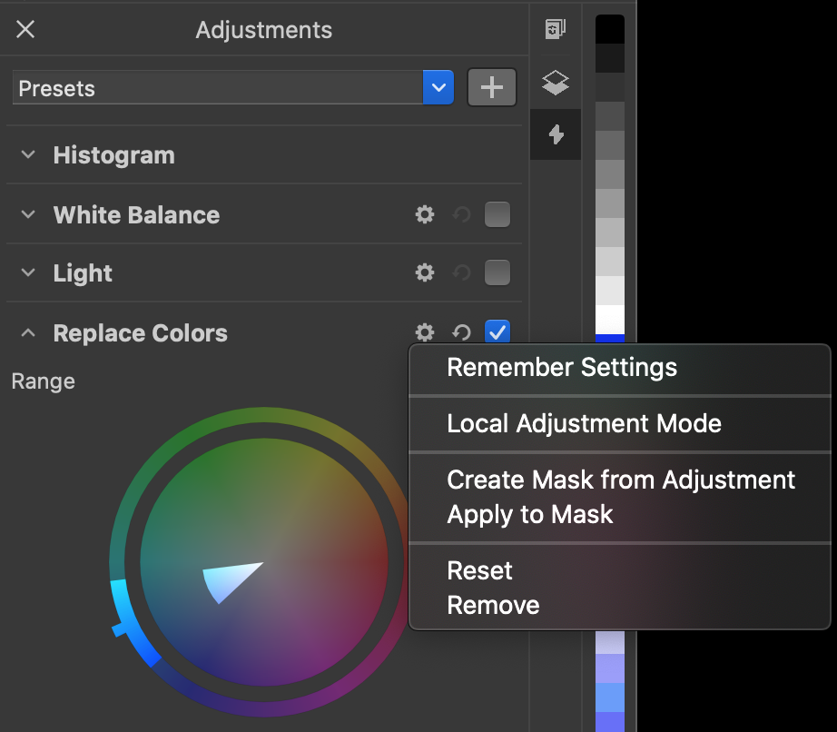Screen dimensions: 837x732
Task: Enable the Light adjustment checkbox
Action: tap(497, 273)
